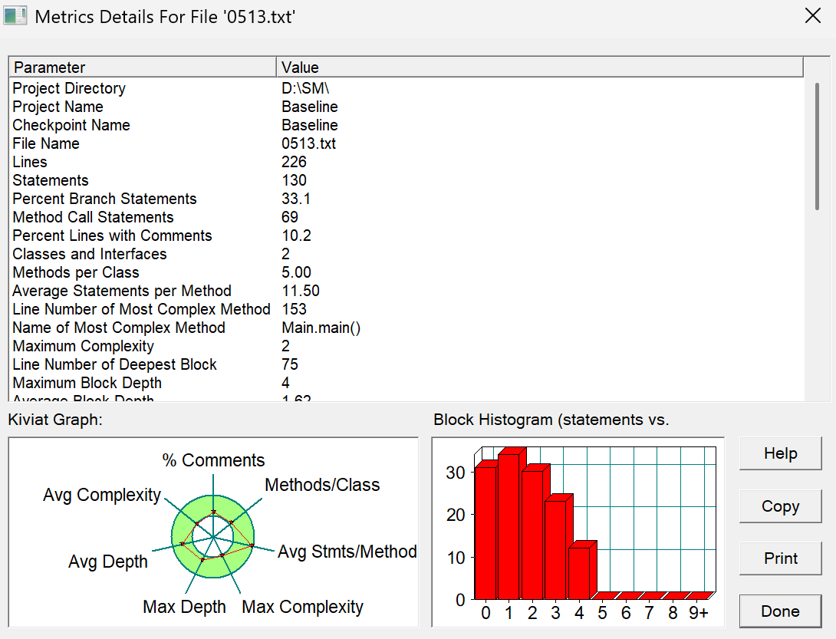
Task: Click the % Comments axis label
Action: pyautogui.click(x=213, y=459)
